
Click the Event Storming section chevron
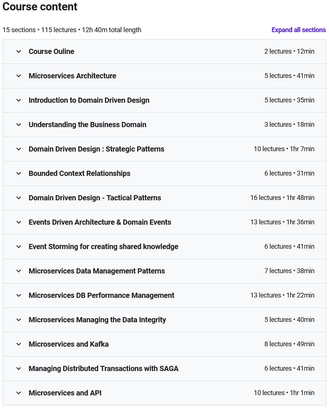19,246
